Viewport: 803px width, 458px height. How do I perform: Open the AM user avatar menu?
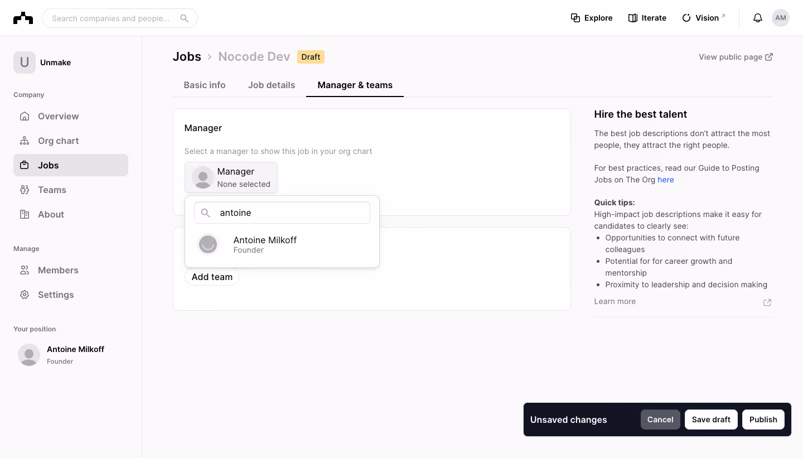tap(781, 18)
